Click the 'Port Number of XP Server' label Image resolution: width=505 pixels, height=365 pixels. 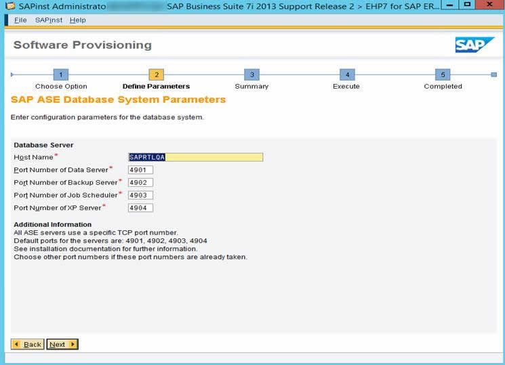click(58, 208)
